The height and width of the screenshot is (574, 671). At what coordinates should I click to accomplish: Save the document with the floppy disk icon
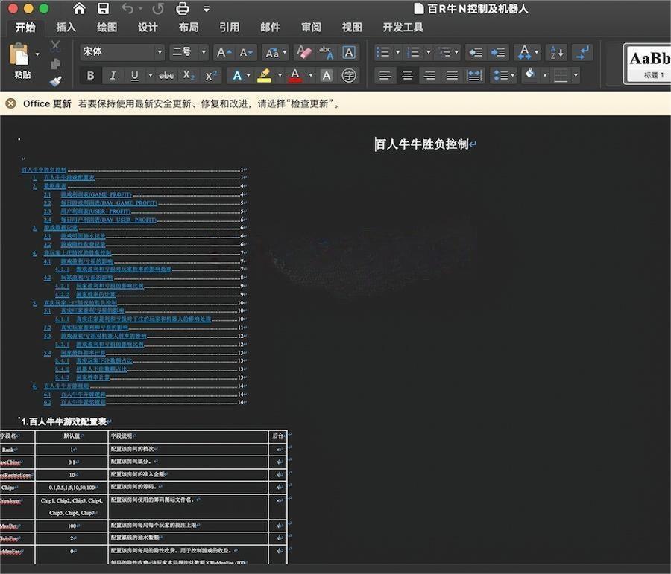coord(103,8)
